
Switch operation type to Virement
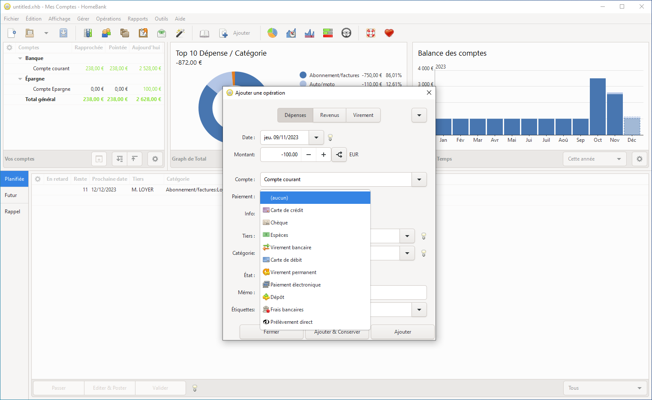click(363, 115)
